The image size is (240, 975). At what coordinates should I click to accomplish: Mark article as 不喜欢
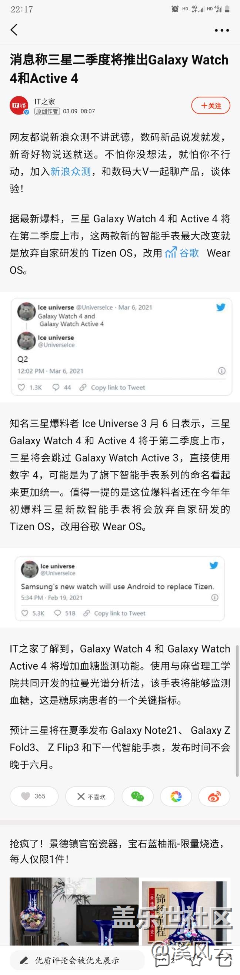pos(91,796)
